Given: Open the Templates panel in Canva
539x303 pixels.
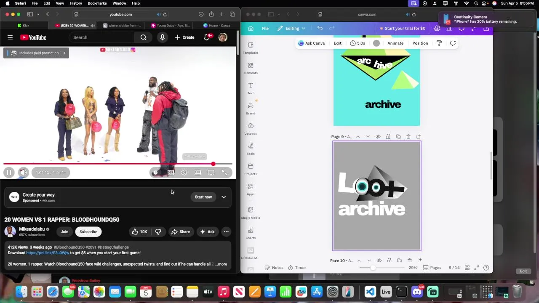Looking at the screenshot, I should pyautogui.click(x=251, y=48).
